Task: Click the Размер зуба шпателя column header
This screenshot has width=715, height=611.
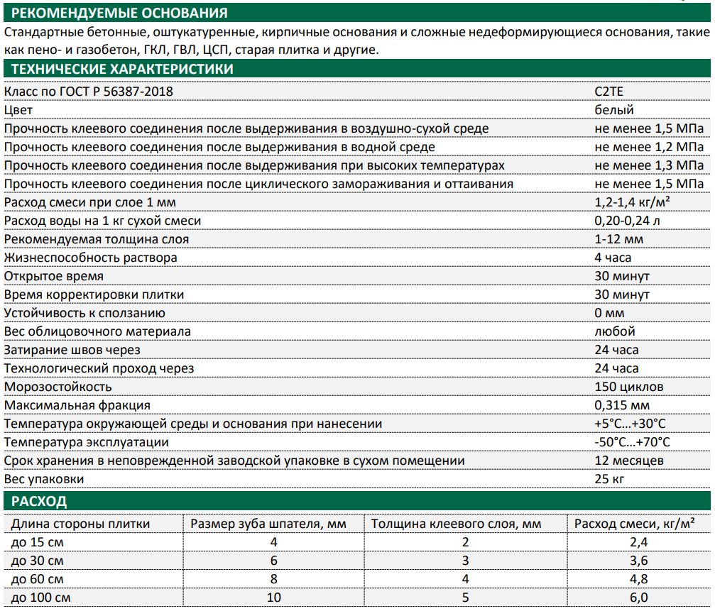Action: tap(268, 524)
